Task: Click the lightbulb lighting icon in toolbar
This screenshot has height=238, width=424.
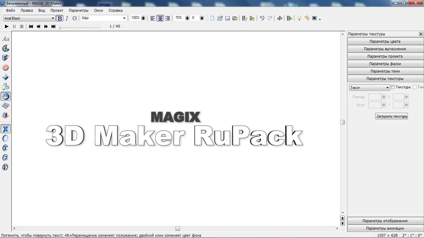Action: [x=299, y=18]
